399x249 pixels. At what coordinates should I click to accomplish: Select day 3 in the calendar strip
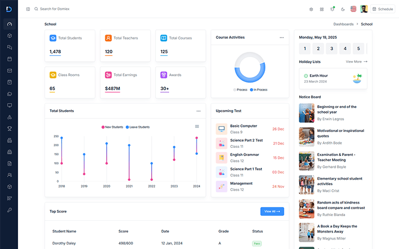click(x=332, y=48)
